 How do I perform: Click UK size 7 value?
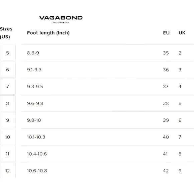180,137
